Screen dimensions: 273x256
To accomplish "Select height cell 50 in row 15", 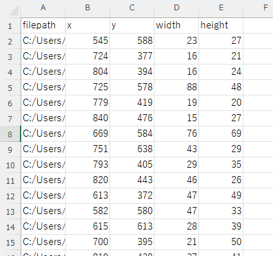I will (x=221, y=242).
